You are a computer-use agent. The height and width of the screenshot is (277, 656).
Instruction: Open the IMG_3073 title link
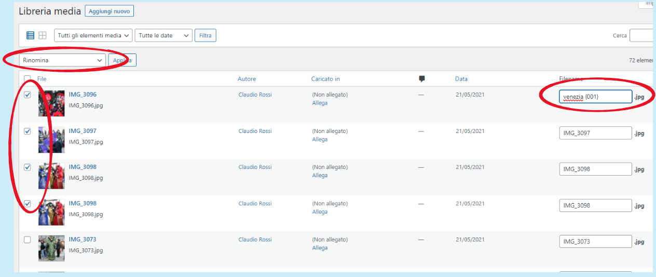pos(83,240)
